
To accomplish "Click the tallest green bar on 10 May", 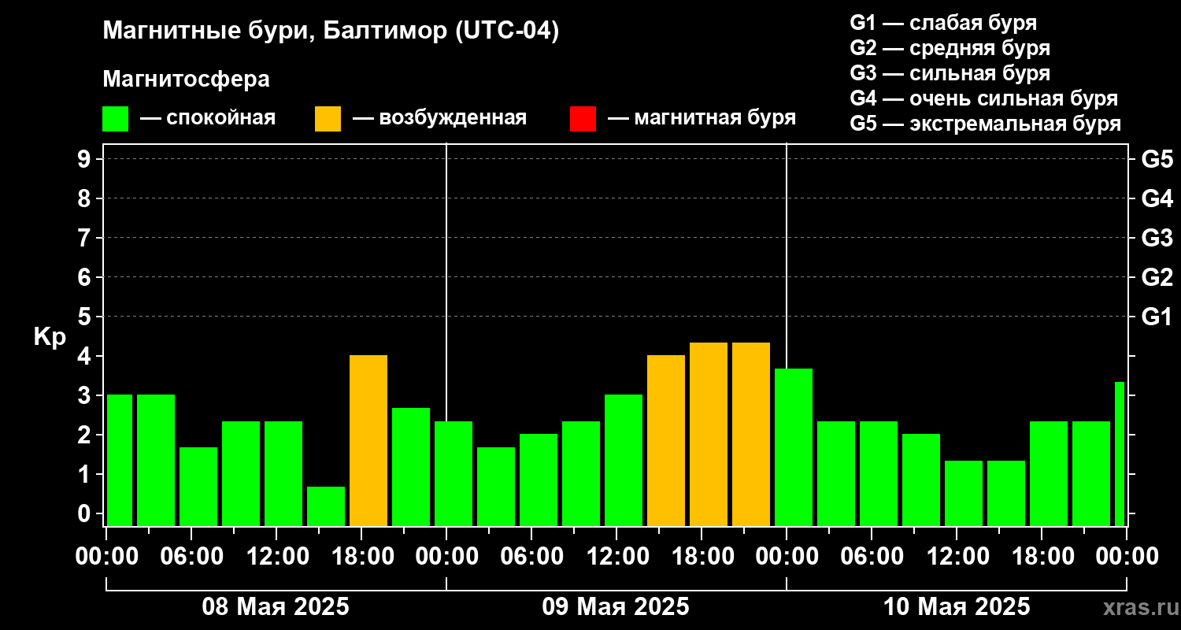I will tap(794, 447).
